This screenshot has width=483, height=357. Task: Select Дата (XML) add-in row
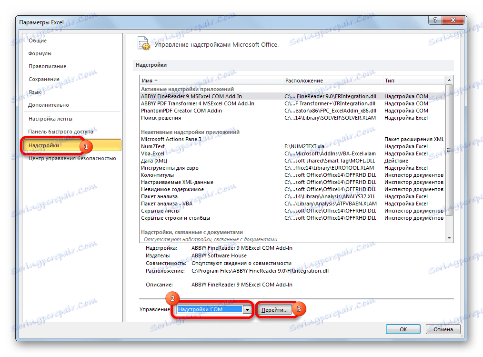292,161
